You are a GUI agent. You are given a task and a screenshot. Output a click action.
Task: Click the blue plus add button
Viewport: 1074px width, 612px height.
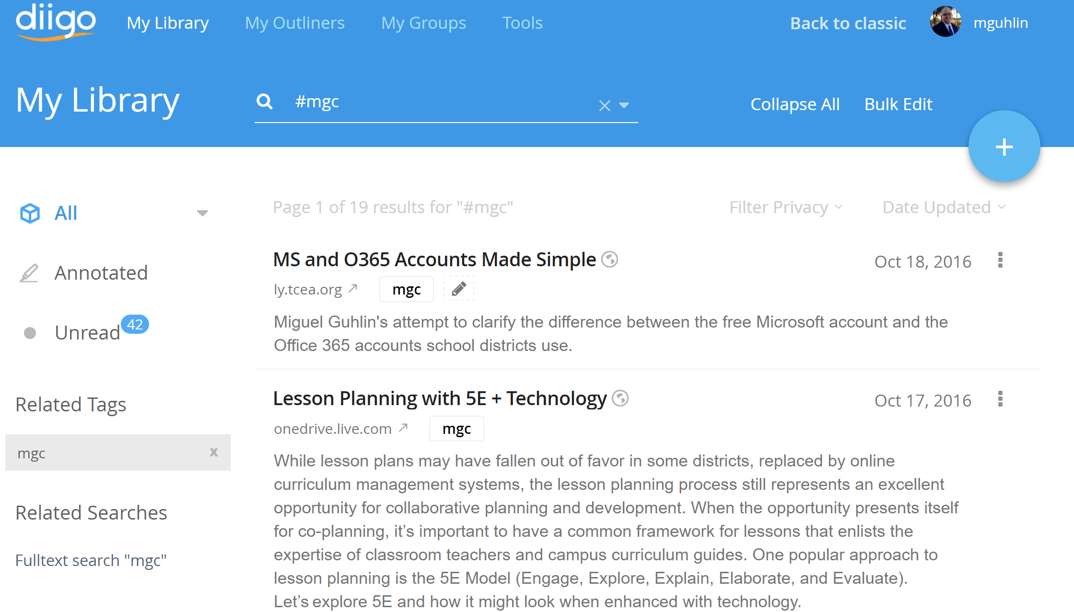(x=1004, y=147)
